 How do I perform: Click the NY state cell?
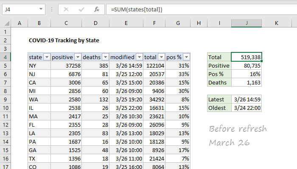point(39,65)
